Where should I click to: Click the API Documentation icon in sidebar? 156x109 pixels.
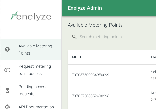click(x=7, y=107)
